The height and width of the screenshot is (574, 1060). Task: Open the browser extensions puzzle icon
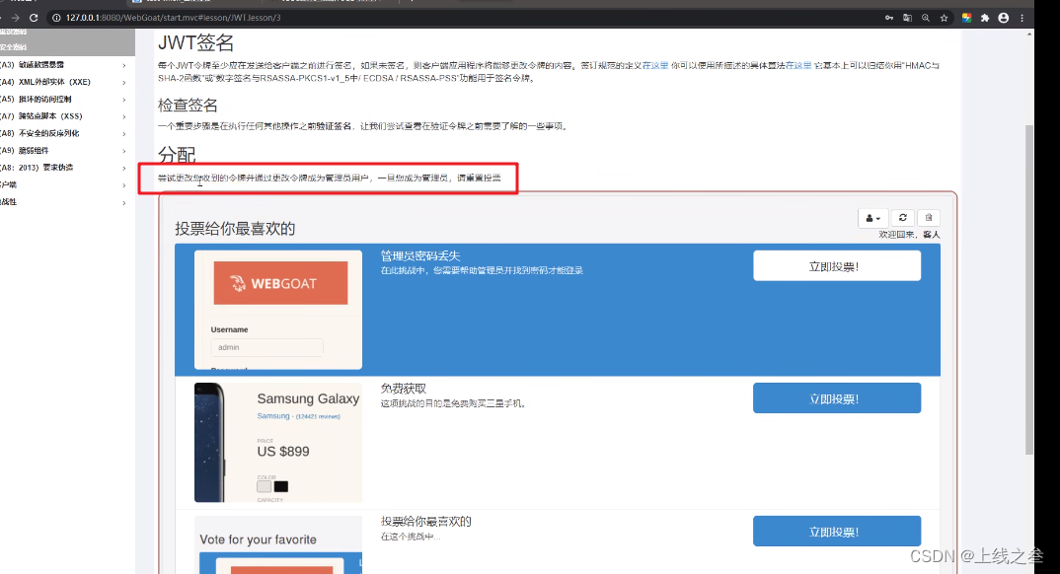pyautogui.click(x=985, y=18)
